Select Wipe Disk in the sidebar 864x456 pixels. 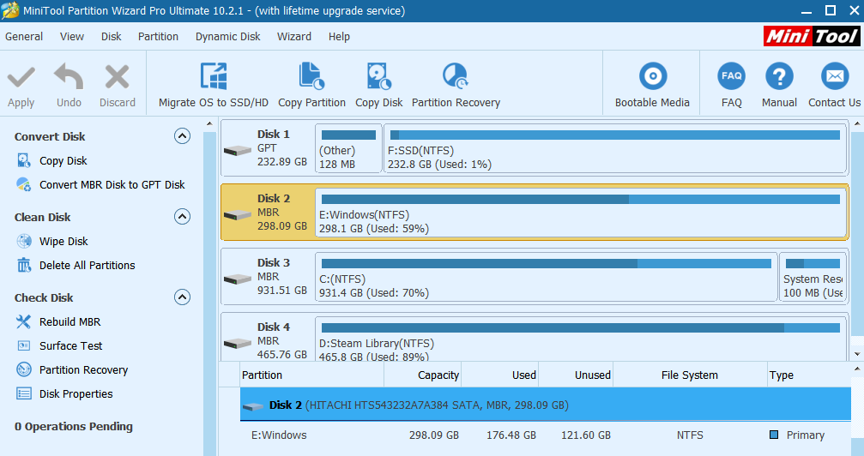pyautogui.click(x=63, y=241)
